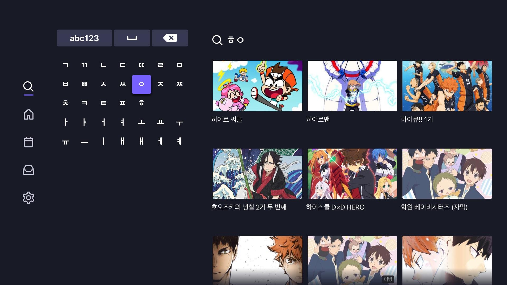
Task: Tap the ㄴ consonant key
Action: click(x=104, y=65)
